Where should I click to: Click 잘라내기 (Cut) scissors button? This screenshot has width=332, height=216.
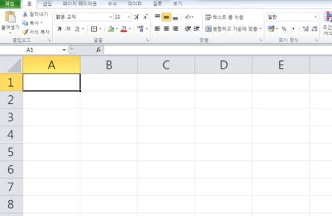(x=35, y=14)
